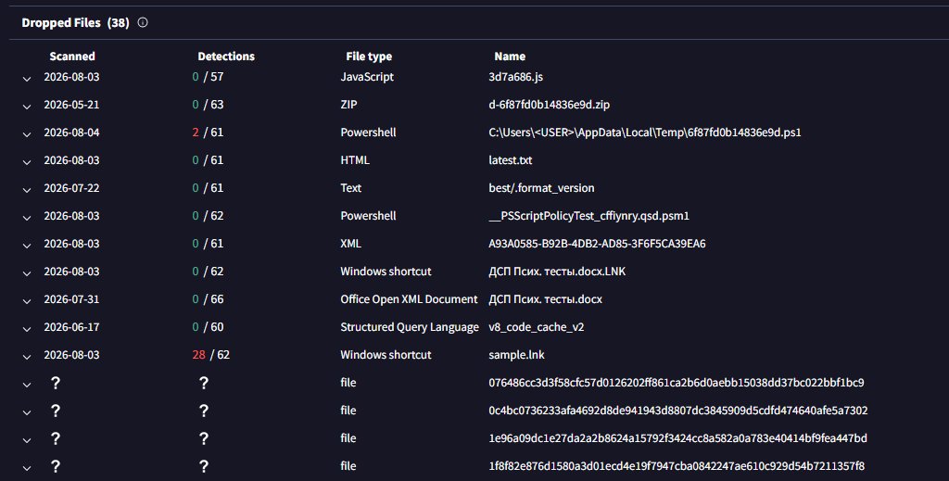Expand the 1e96a09dc1e27da2 hash row
The image size is (949, 481).
pos(27,440)
